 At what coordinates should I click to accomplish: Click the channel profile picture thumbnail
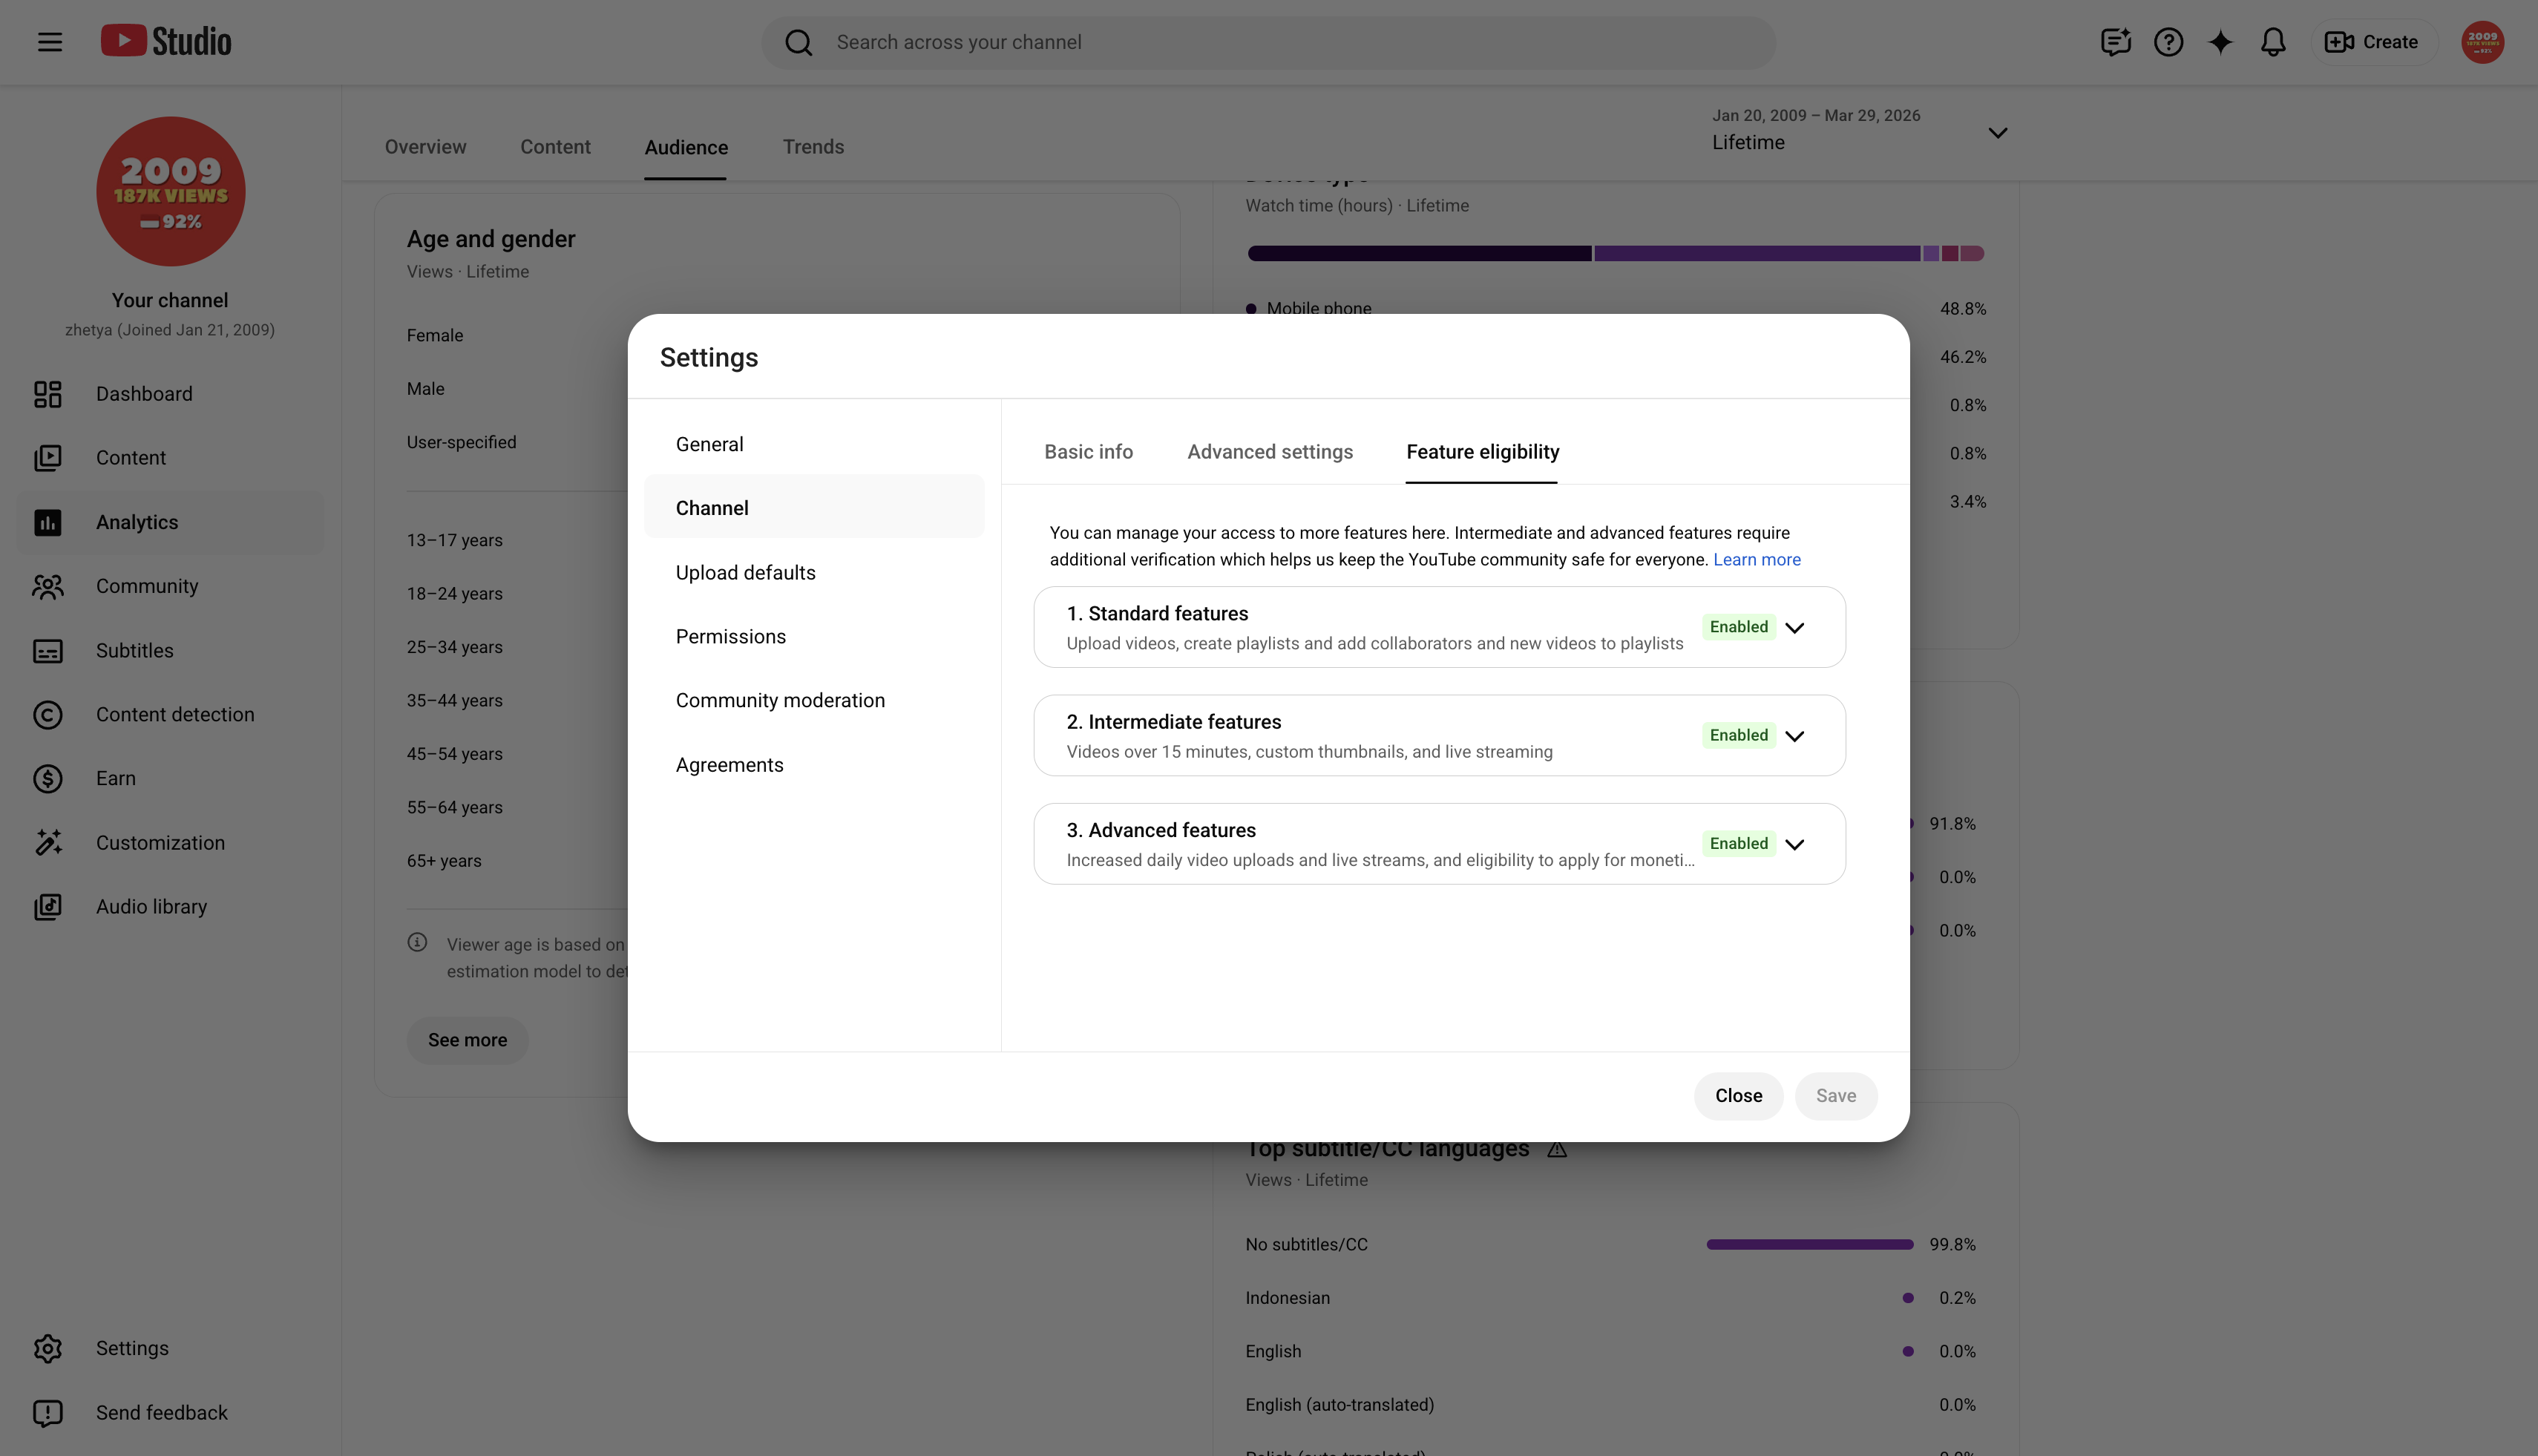(x=171, y=191)
